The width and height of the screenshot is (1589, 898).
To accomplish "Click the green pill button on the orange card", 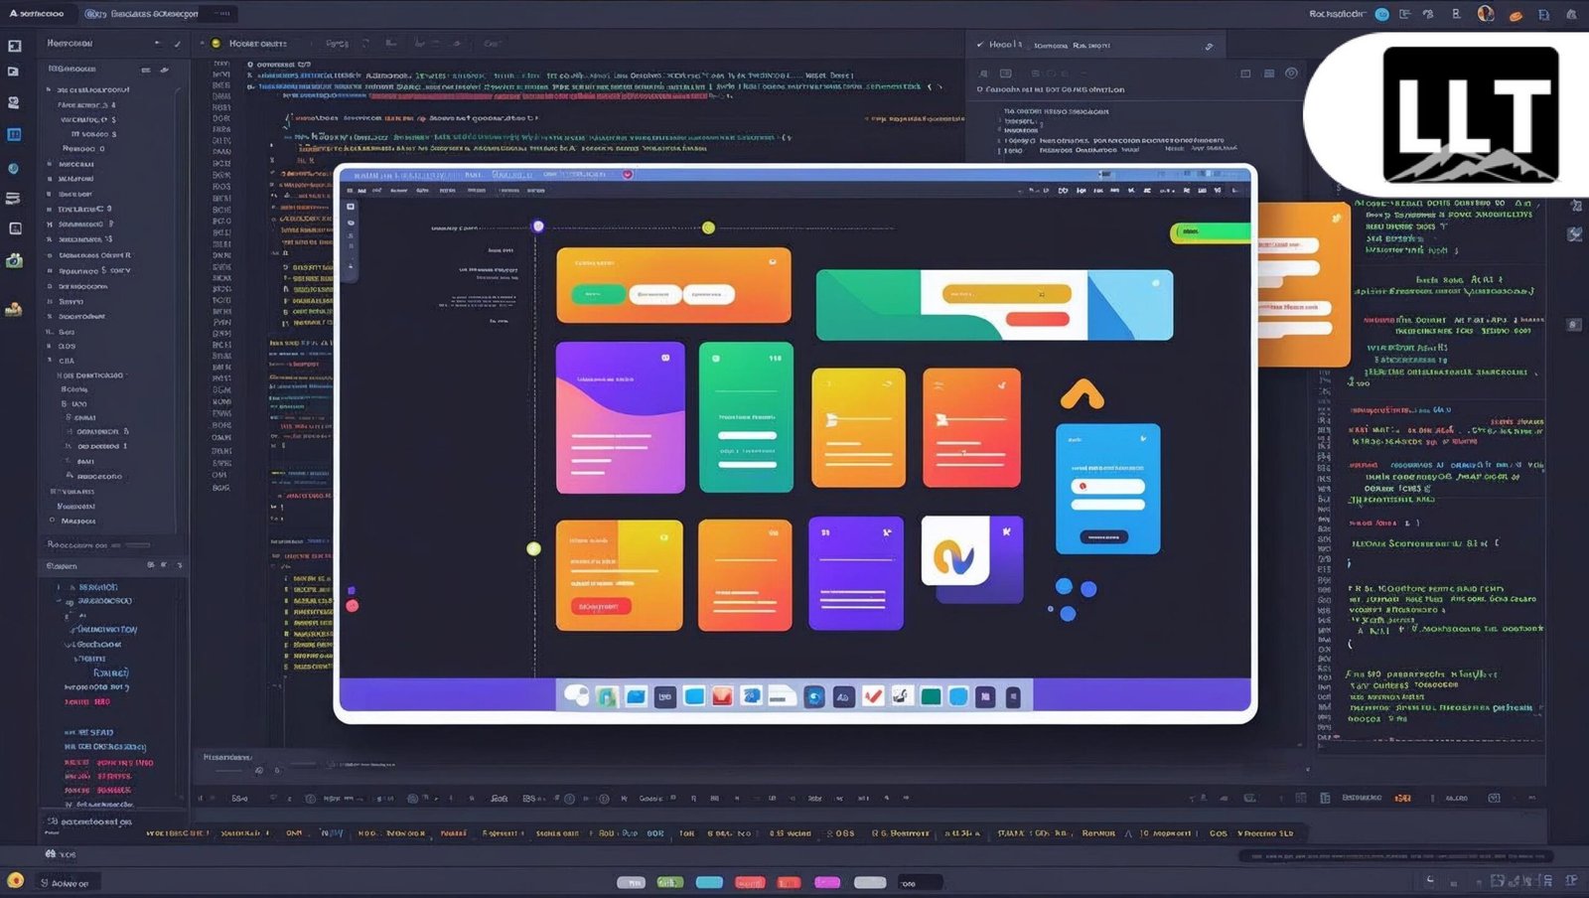I will [598, 294].
